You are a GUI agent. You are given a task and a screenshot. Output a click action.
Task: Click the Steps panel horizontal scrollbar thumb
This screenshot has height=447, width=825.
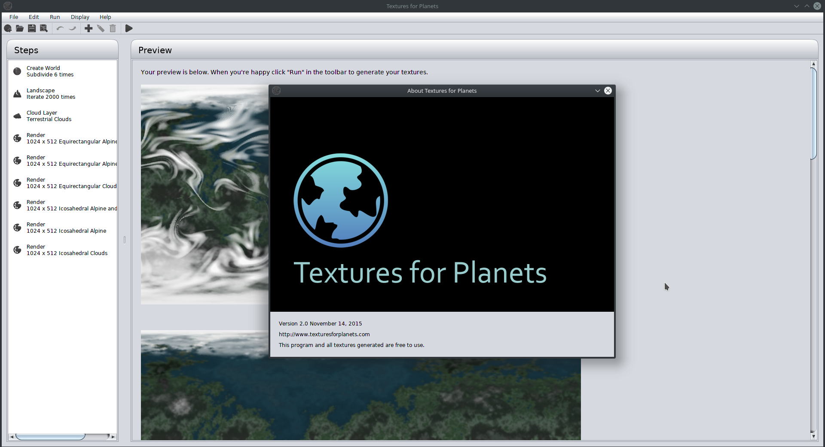tap(50, 437)
